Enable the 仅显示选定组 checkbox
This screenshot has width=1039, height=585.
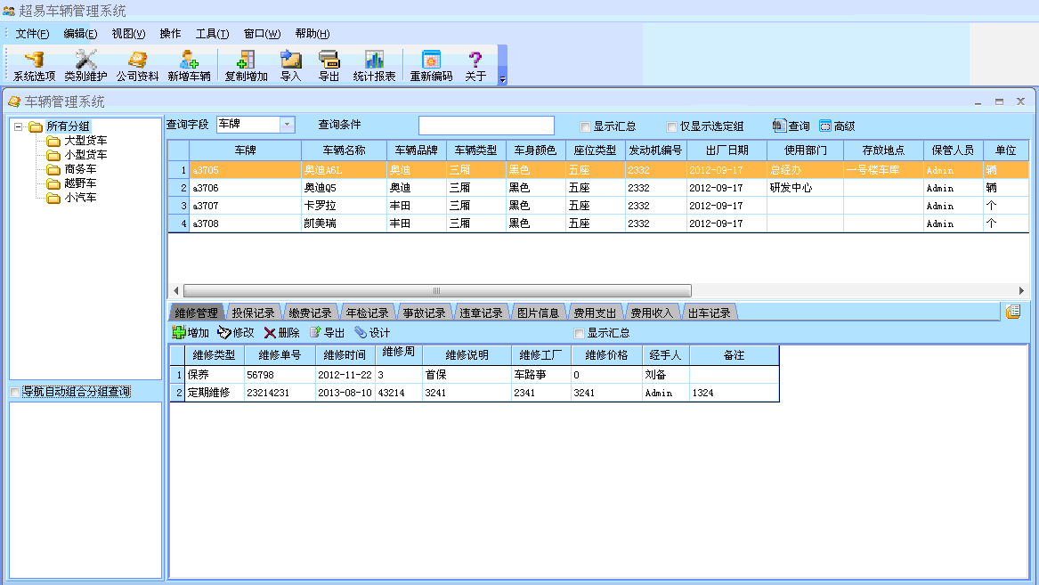point(672,126)
